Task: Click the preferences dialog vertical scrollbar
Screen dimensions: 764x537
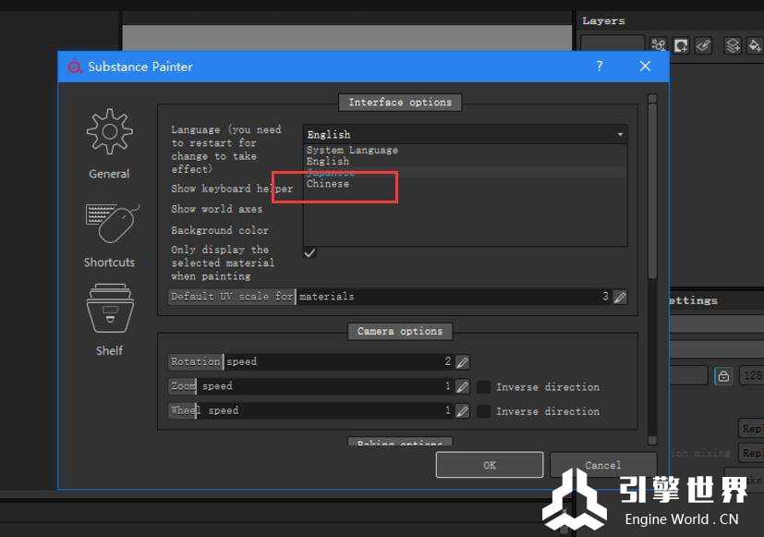Action: pyautogui.click(x=652, y=190)
